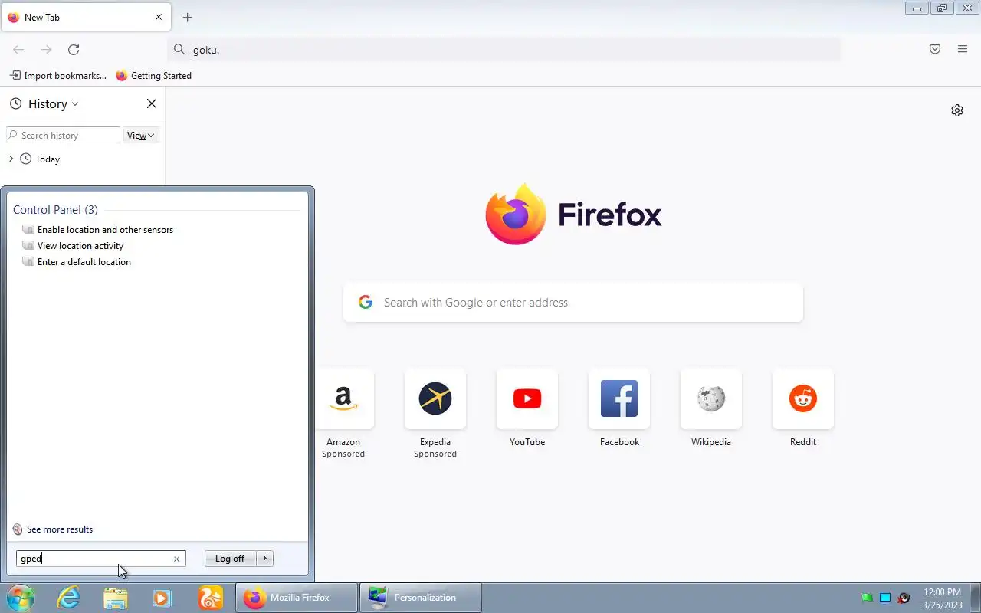Switch to Personalization taskbar window
Viewport: 981px width, 613px height.
point(421,598)
